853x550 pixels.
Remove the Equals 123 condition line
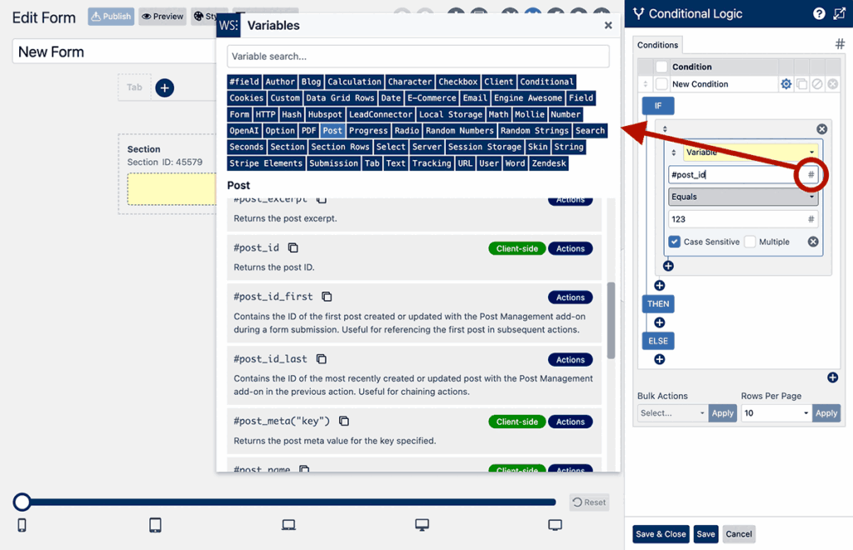pyautogui.click(x=813, y=242)
